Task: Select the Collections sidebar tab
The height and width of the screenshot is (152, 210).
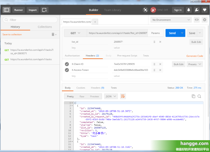Action: [x=45, y=27]
